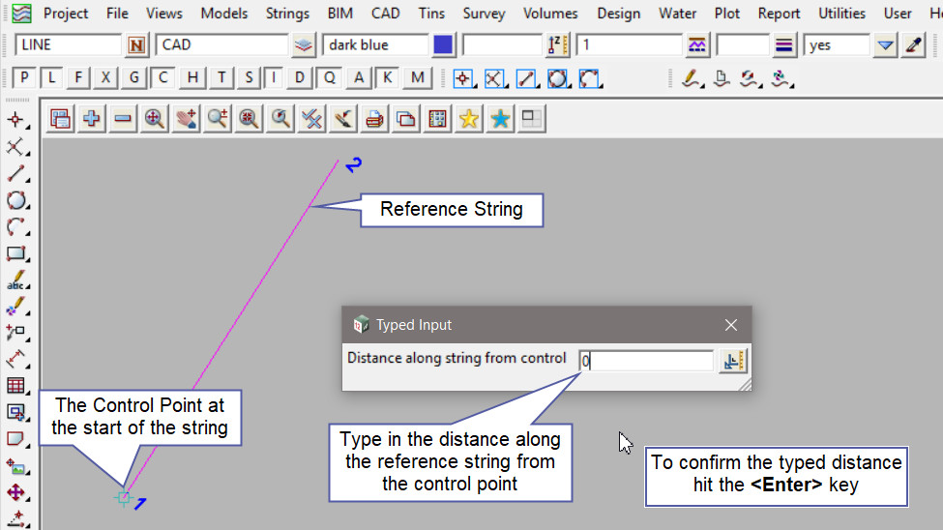Select the create arc tool in top CAD toolbar
943x530 pixels.
pyautogui.click(x=589, y=78)
